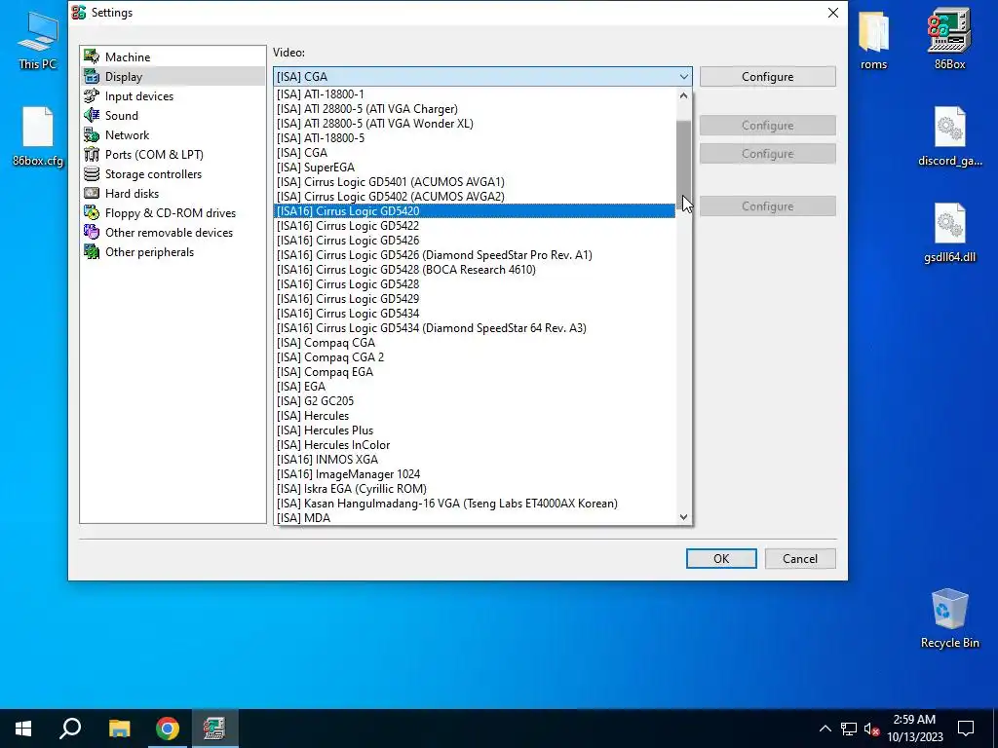The height and width of the screenshot is (748, 998).
Task: Choose Kasan Hangulmadang-16 VGA entry
Action: click(475, 504)
